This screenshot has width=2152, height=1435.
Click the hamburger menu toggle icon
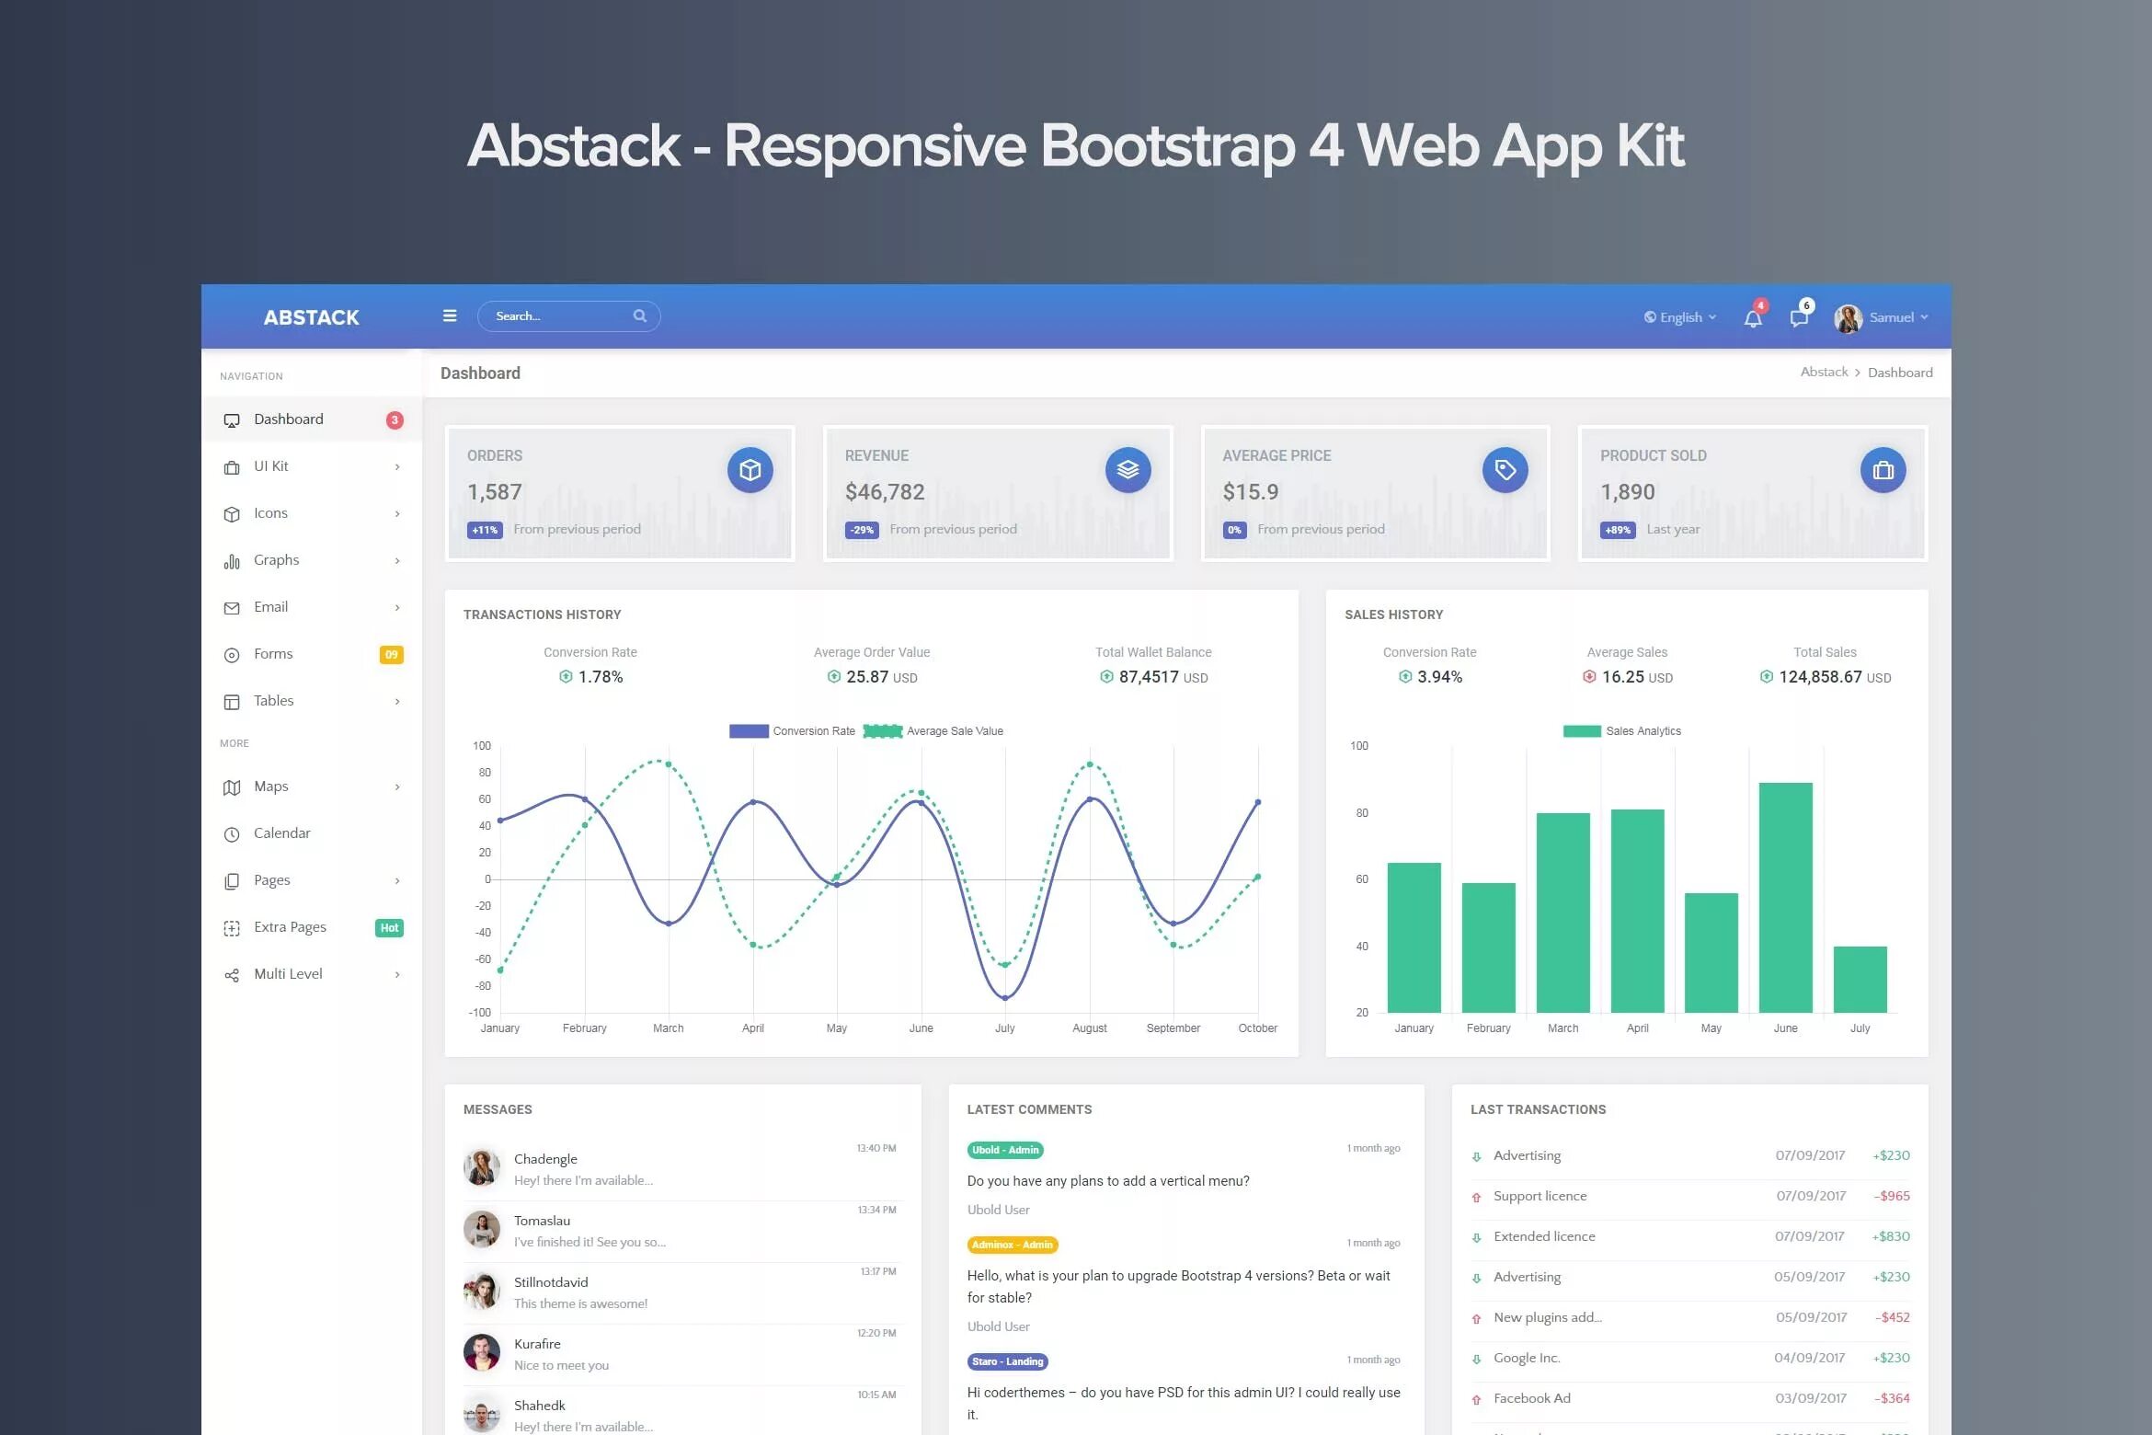tap(450, 316)
